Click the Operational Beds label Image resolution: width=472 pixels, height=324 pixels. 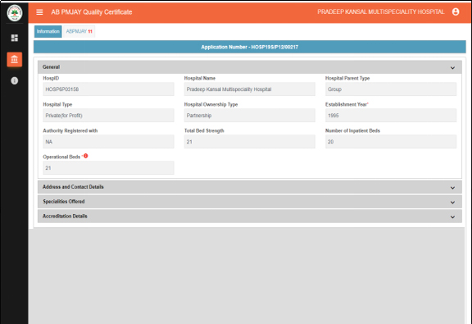61,157
